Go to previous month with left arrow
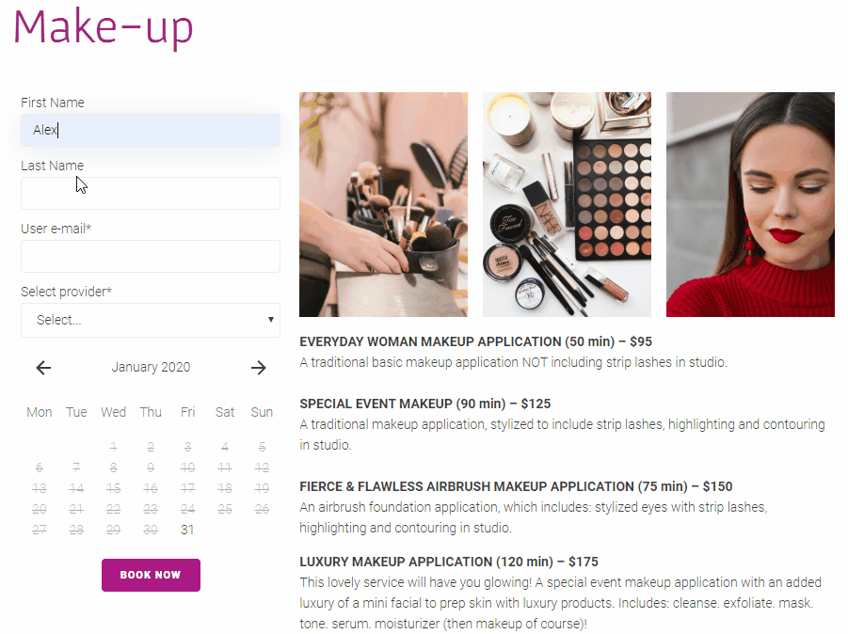 (43, 368)
